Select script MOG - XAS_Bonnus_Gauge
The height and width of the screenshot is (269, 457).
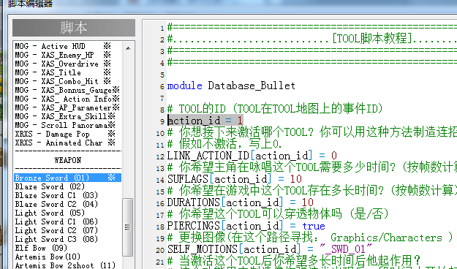click(67, 90)
